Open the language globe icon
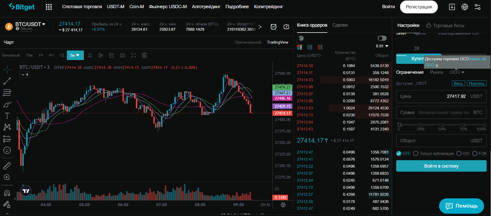The image size is (491, 216). 465,7
